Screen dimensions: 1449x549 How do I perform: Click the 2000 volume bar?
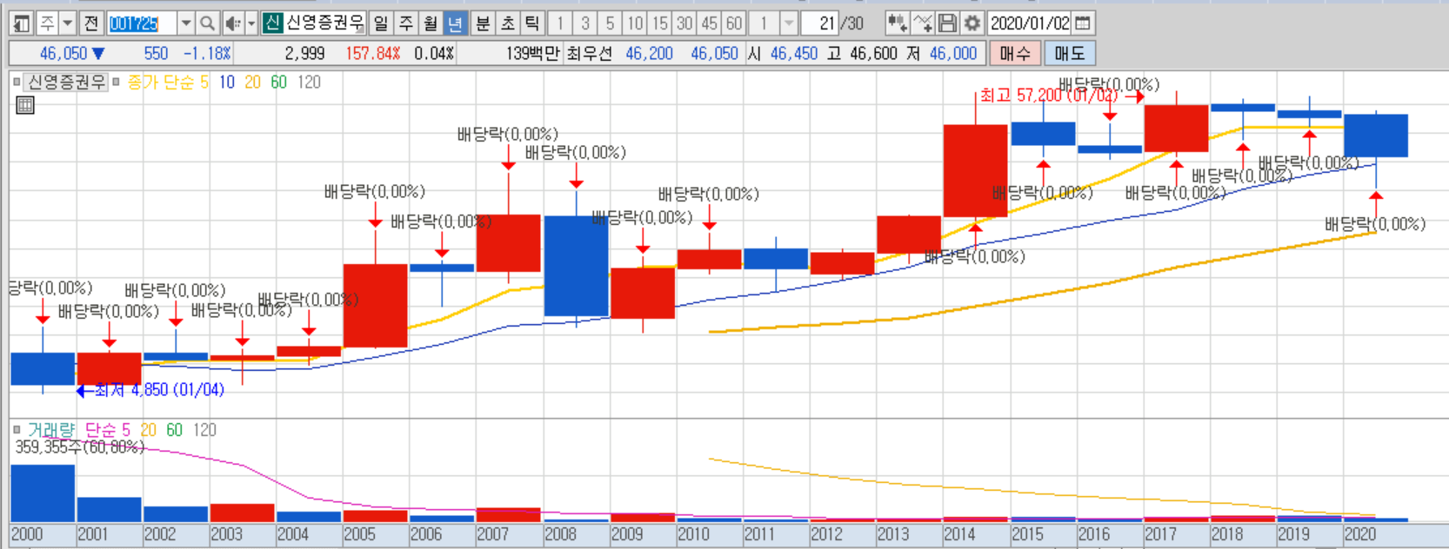coord(43,493)
